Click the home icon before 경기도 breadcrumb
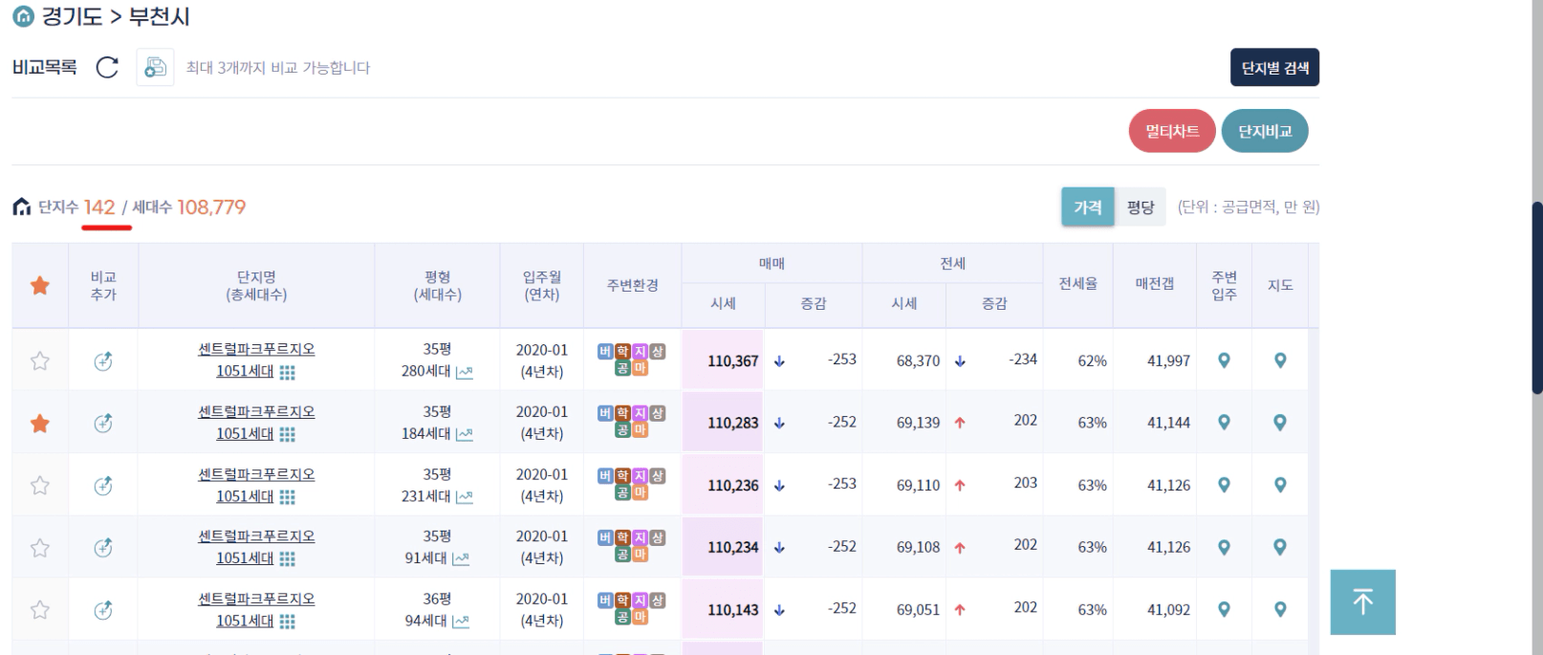This screenshot has height=655, width=1543. tap(23, 17)
